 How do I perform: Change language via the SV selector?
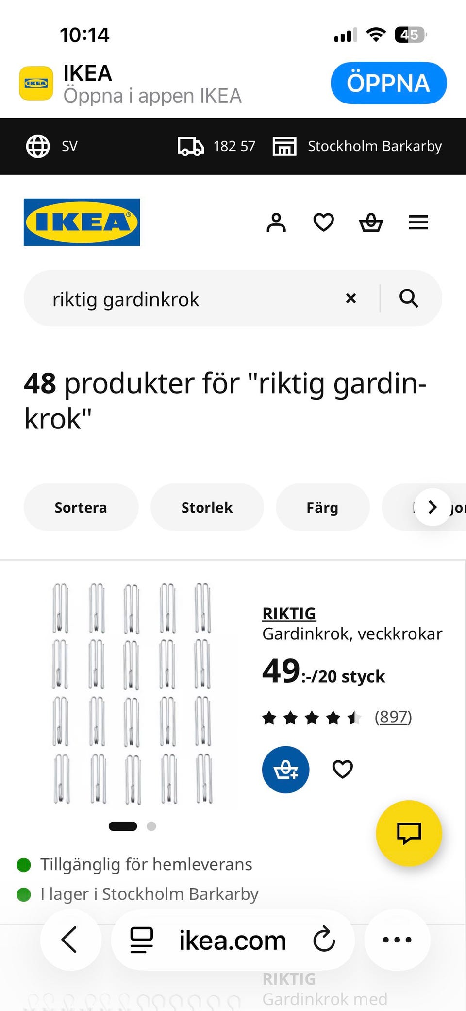(52, 146)
